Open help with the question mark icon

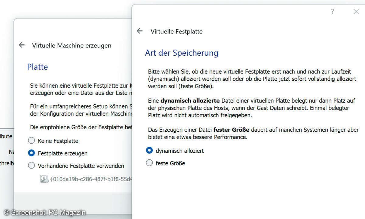(332, 12)
